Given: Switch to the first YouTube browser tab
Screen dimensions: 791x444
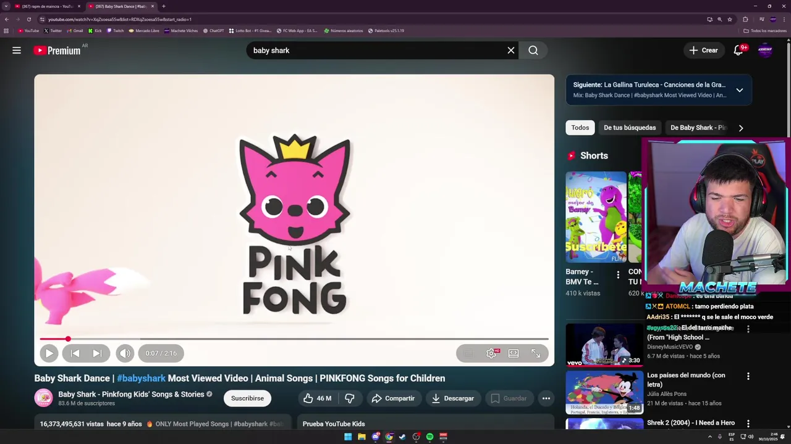Looking at the screenshot, I should (x=48, y=6).
